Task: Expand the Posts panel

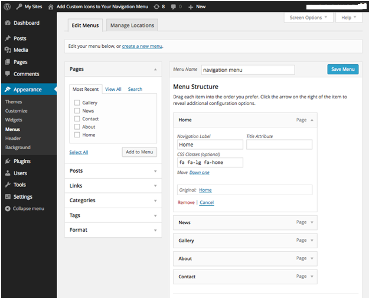Action: tap(113, 171)
